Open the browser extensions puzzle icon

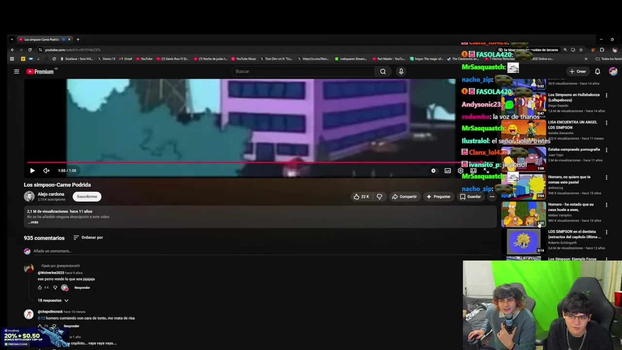pyautogui.click(x=602, y=50)
